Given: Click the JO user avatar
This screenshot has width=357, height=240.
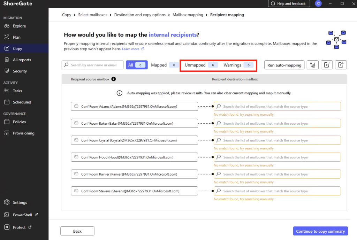Looking at the screenshot, I should [318, 3].
